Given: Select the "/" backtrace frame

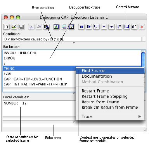Looking at the screenshot, I should [72, 63].
